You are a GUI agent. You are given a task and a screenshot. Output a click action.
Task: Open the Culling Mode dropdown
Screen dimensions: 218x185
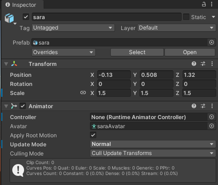click(x=153, y=153)
